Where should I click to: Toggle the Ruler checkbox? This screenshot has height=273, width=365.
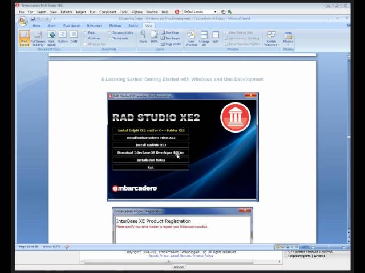(x=85, y=32)
